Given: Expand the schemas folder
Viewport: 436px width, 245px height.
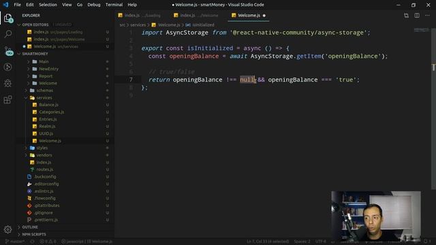Looking at the screenshot, I should tap(44, 91).
